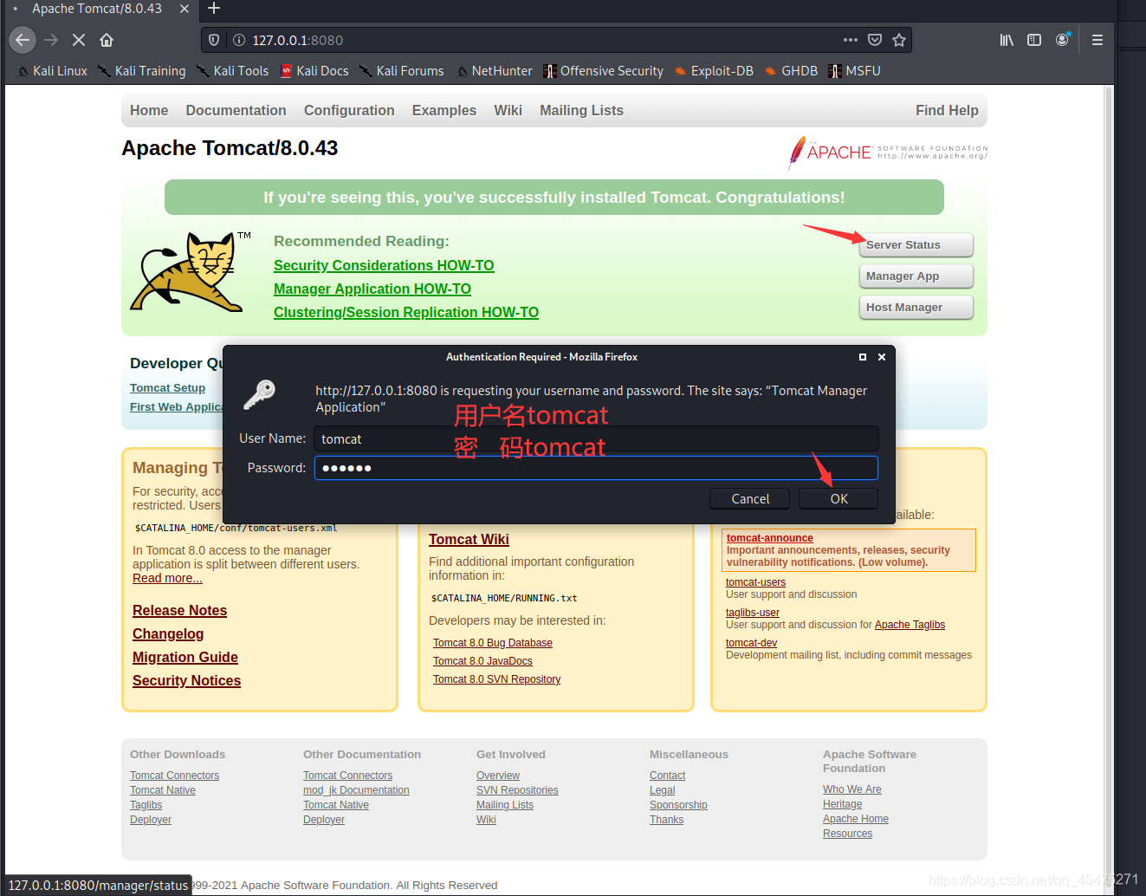The height and width of the screenshot is (896, 1146).
Task: Stop page loading with the X button
Action: click(79, 40)
